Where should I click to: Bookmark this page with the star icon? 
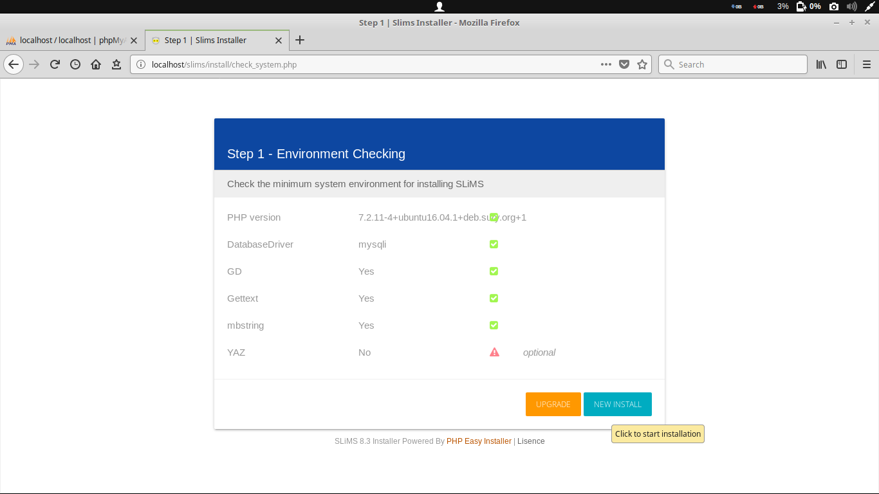tap(642, 64)
